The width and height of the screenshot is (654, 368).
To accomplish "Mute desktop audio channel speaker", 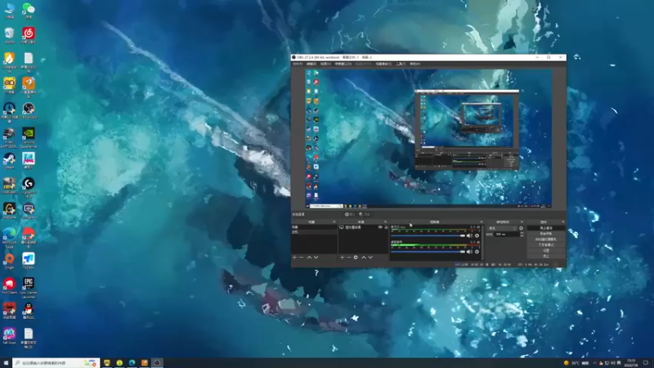I will click(469, 252).
